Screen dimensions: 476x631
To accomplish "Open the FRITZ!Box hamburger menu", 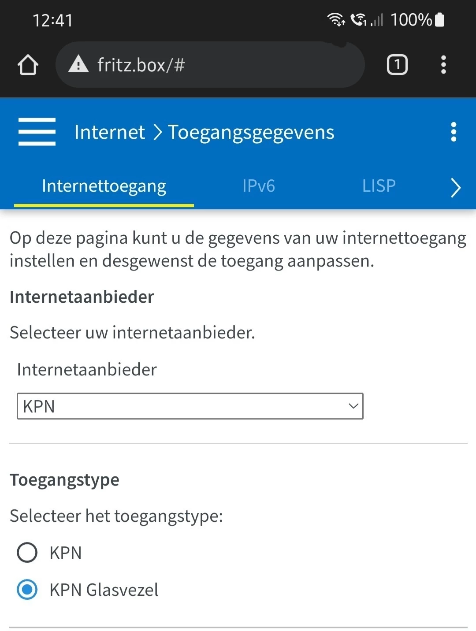I will 37,131.
